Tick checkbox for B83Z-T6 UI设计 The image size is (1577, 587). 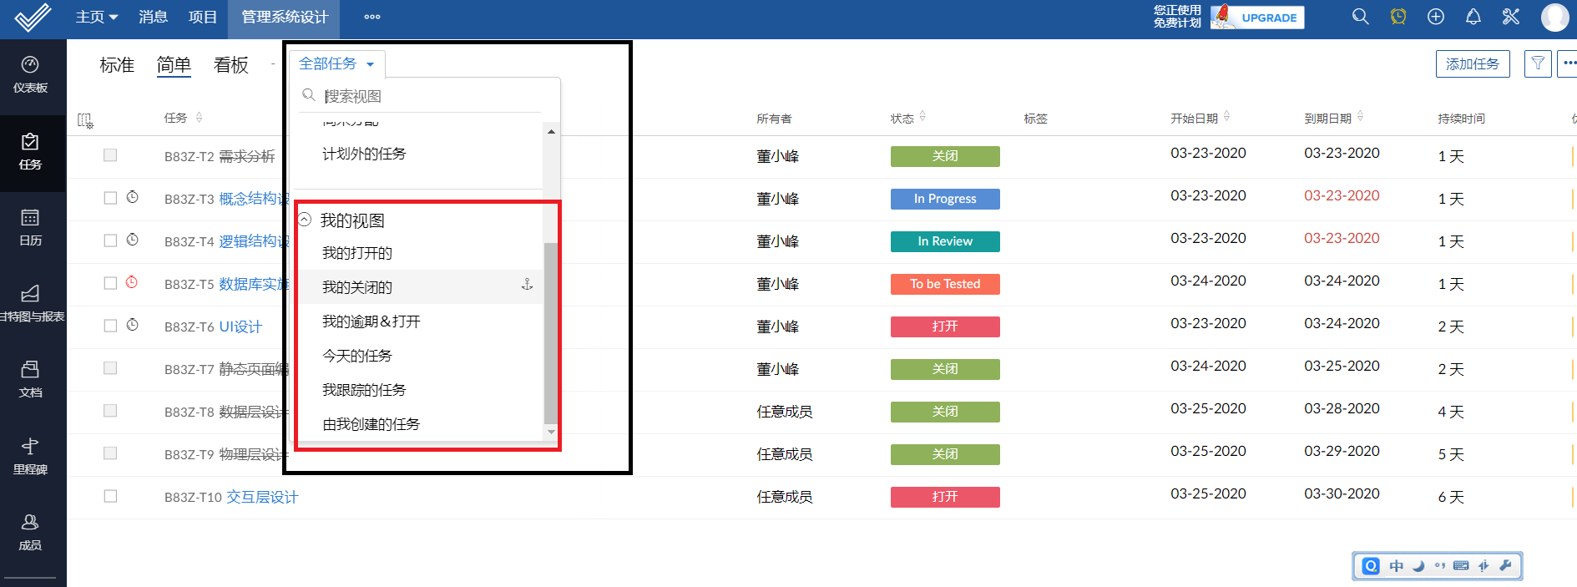point(110,326)
